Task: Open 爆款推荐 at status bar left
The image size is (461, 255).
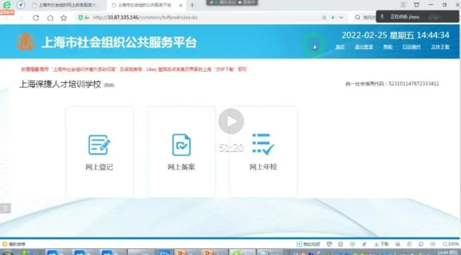Action: 14,244
